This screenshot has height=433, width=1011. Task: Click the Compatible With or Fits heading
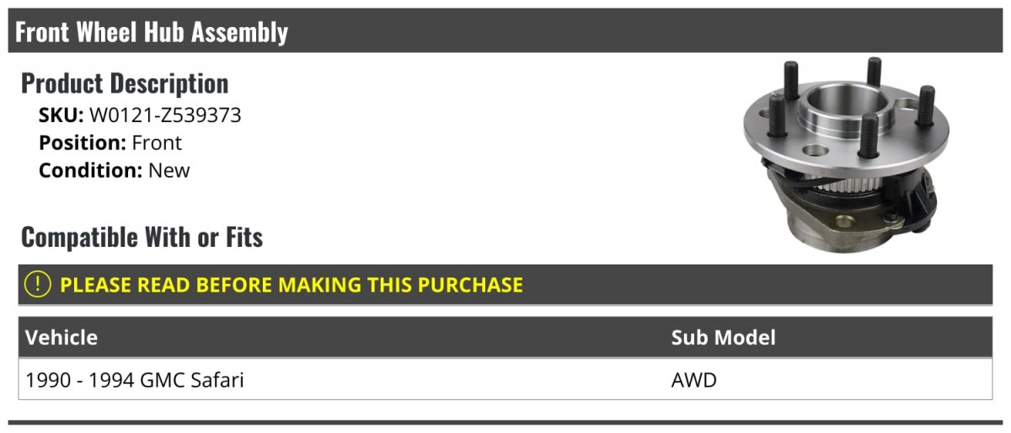click(x=142, y=238)
